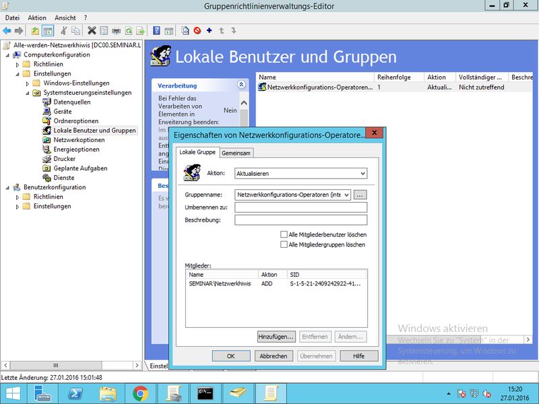The height and width of the screenshot is (404, 539).
Task: Open PowerShell from the taskbar
Action: click(75, 393)
